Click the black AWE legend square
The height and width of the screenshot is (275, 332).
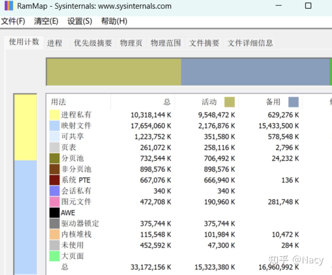(x=54, y=212)
